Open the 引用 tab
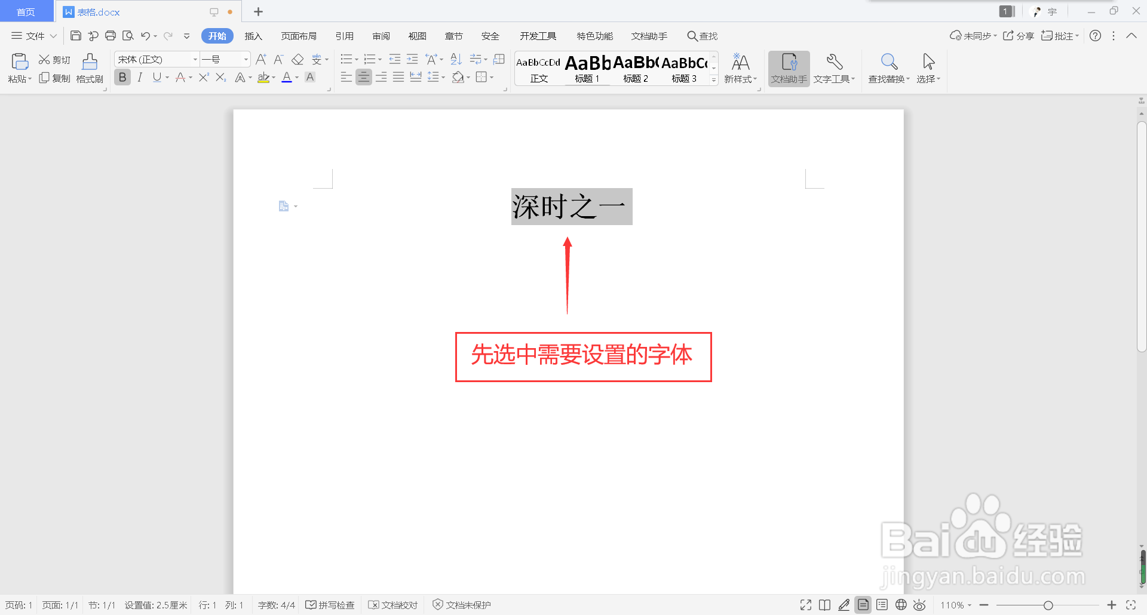The height and width of the screenshot is (615, 1147). coord(345,36)
